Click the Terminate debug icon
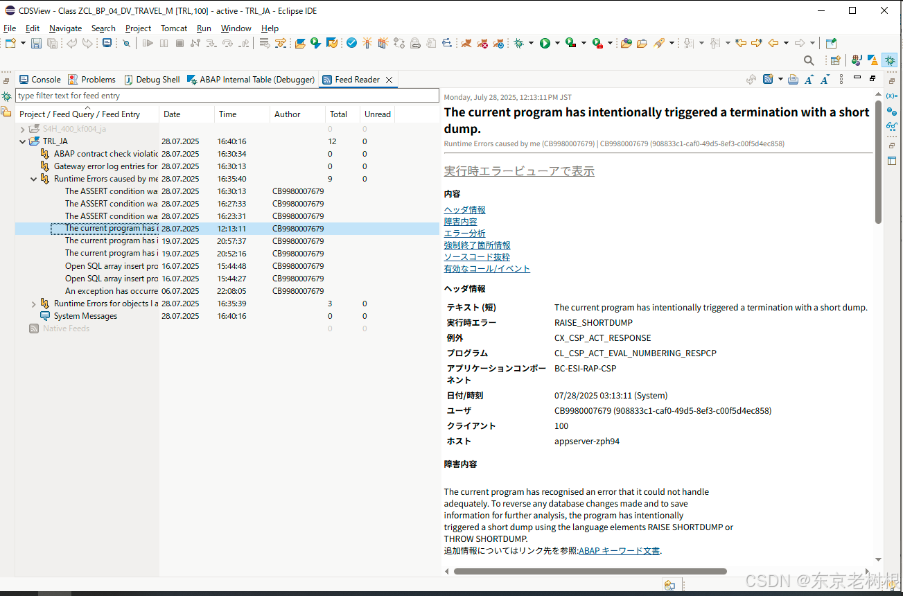 coord(179,43)
